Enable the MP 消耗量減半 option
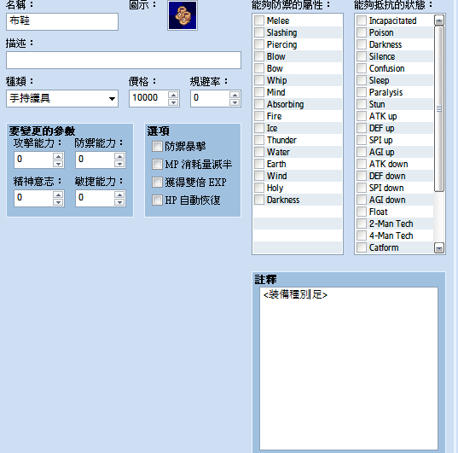Viewport: 458px width, 453px height. pos(157,165)
